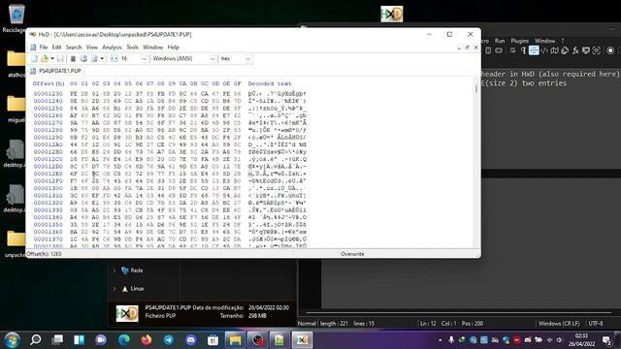Expand the disk image dropdown arrow
This screenshot has width=621, height=349.
pos(102,59)
